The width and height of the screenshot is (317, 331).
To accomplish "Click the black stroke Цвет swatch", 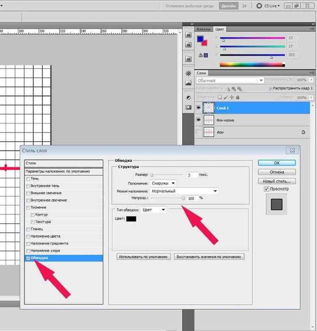I will 131,219.
